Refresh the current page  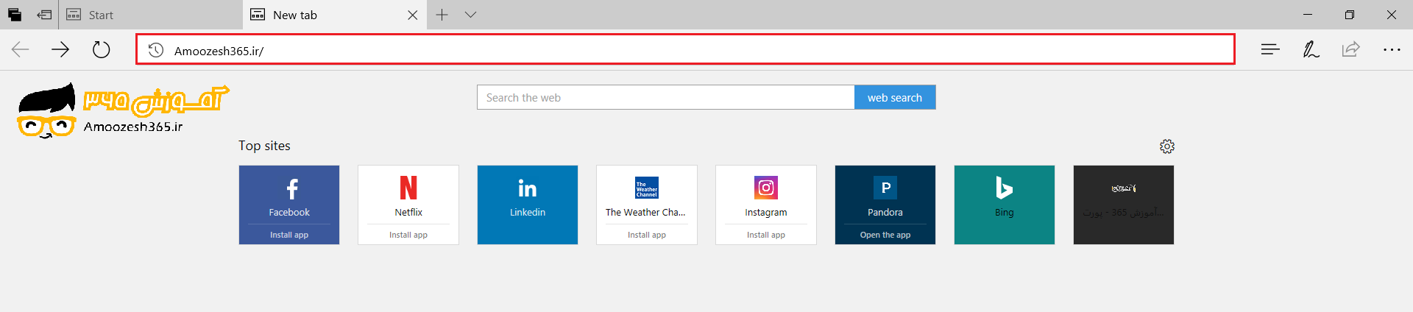coord(101,49)
